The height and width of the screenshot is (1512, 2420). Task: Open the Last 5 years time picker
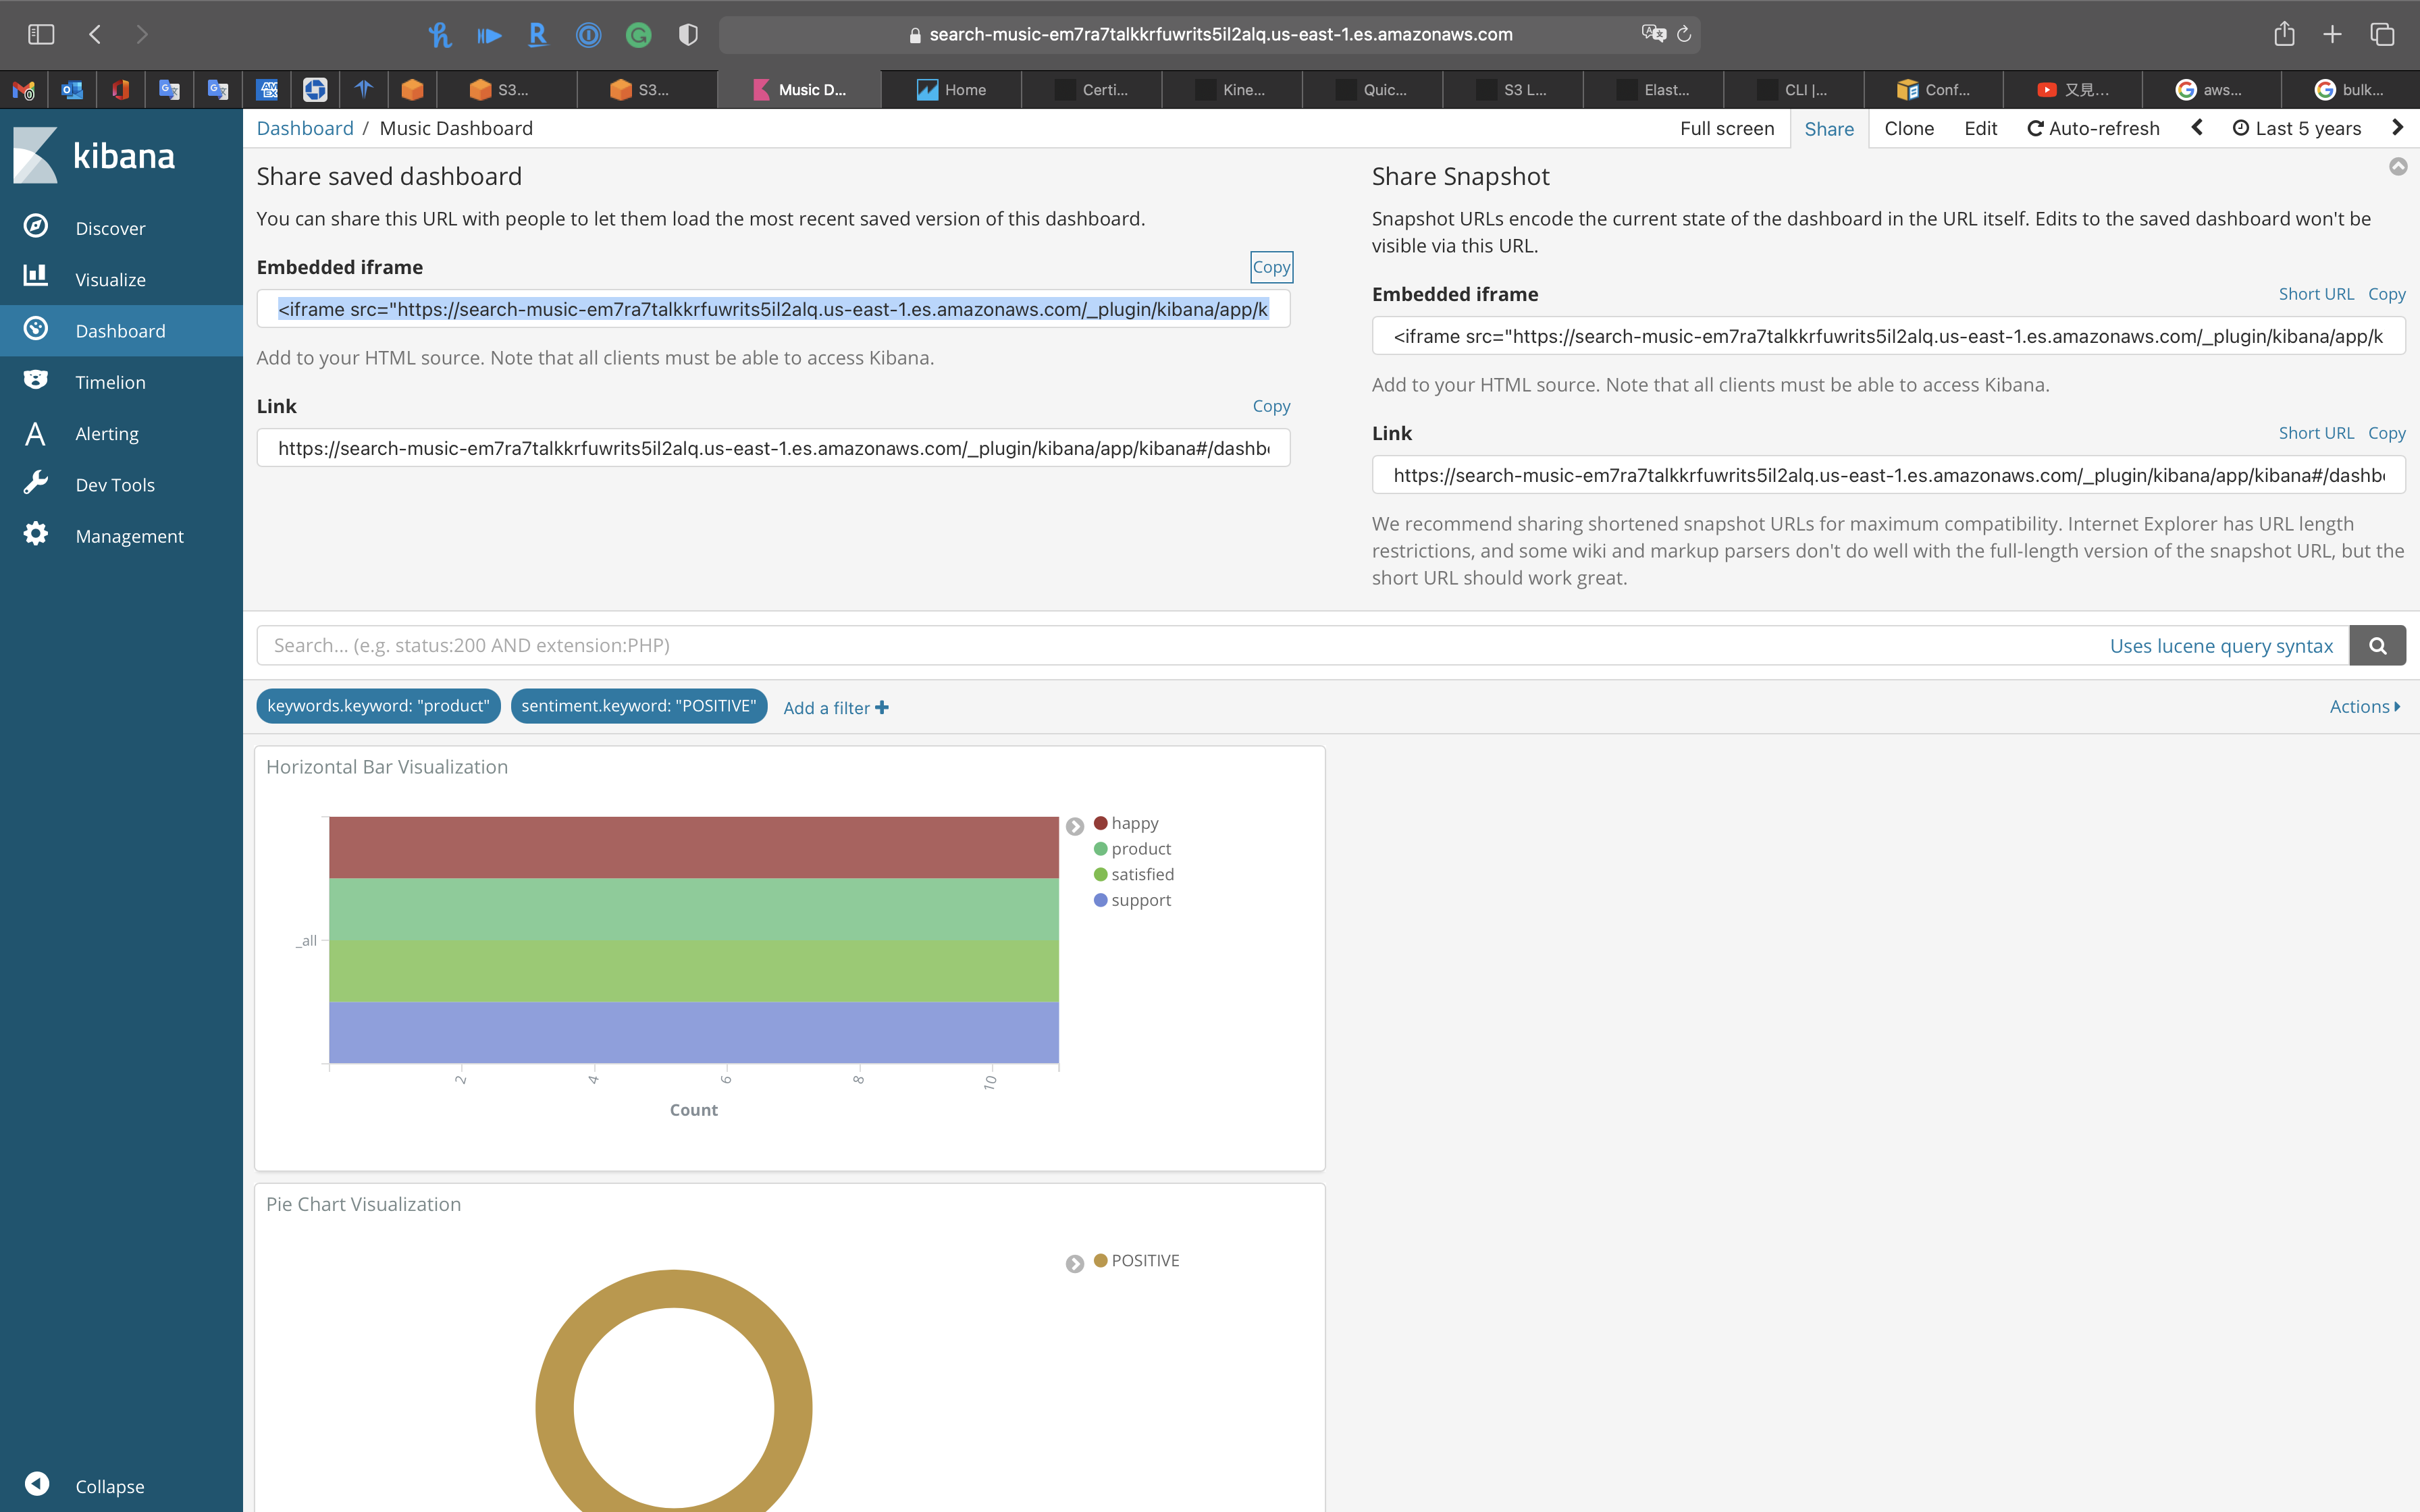coord(2297,129)
